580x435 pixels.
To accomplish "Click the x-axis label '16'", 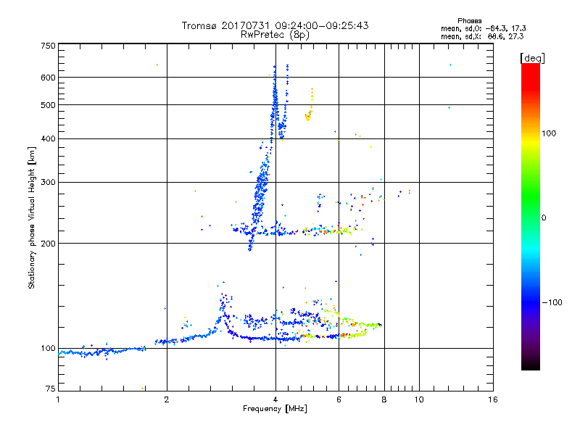I will 493,399.
